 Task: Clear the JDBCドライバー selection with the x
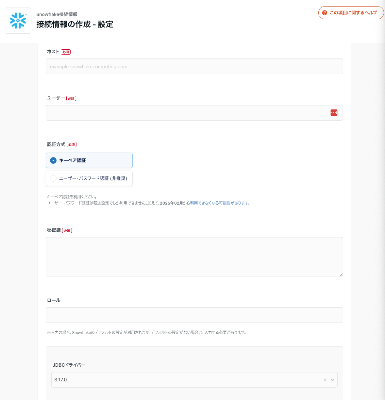[325, 380]
